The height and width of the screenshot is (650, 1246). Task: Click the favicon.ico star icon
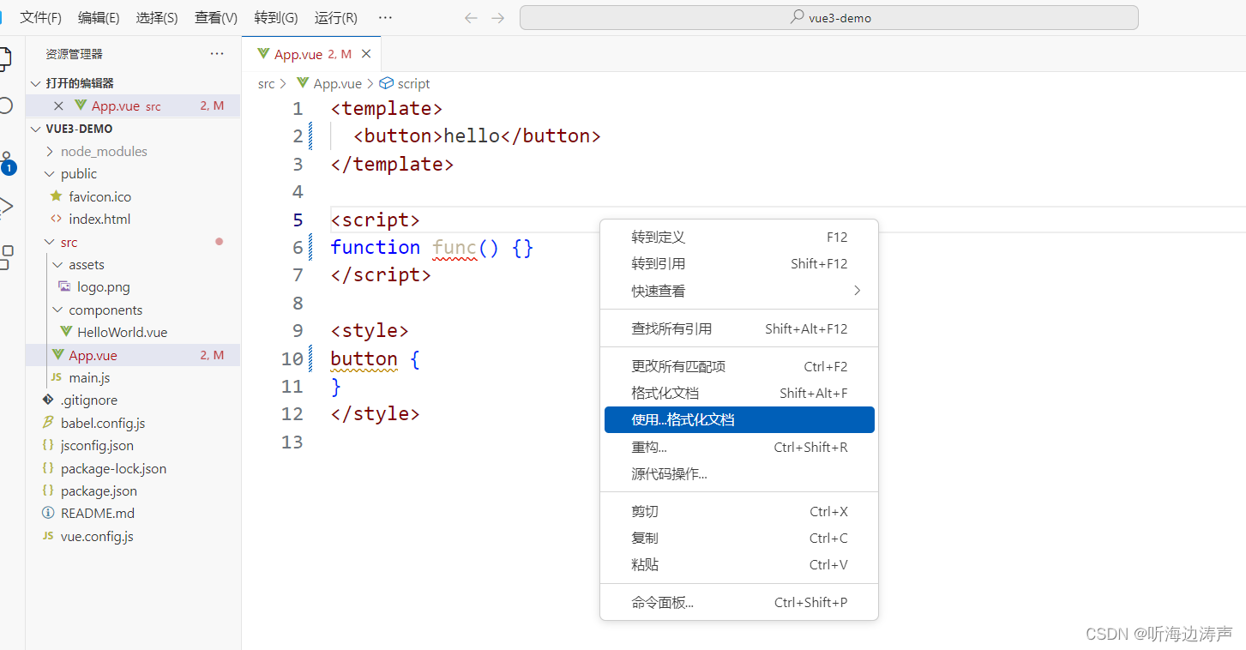(x=57, y=196)
